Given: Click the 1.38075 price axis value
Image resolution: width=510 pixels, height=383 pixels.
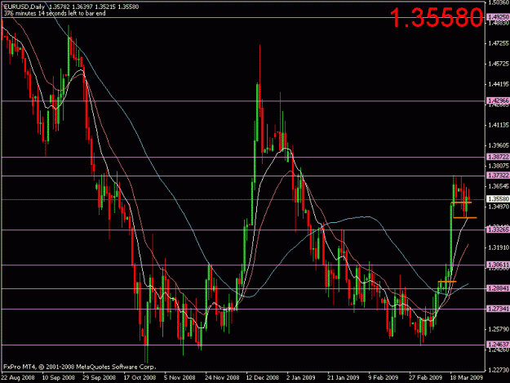Looking at the screenshot, I should 499,166.
